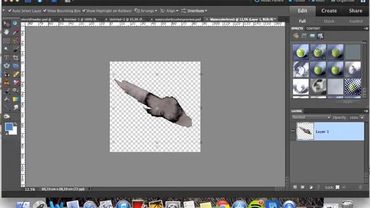This screenshot has height=208, width=370.
Task: Open the Align dropdown
Action: pos(169,11)
